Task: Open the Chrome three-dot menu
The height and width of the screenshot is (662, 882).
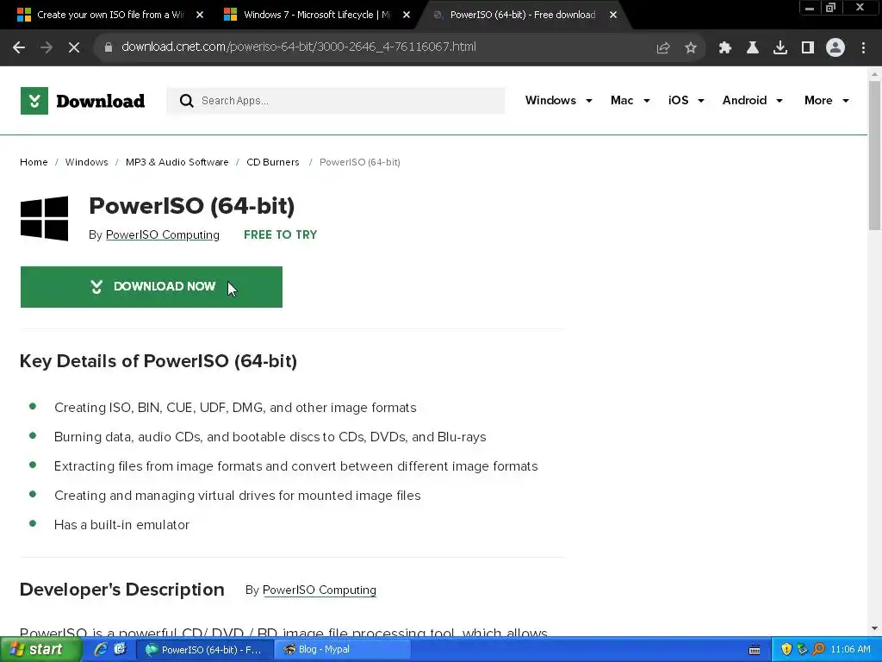Action: [x=863, y=48]
